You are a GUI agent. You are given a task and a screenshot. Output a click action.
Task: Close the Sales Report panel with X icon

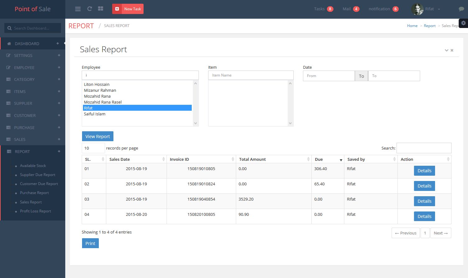coord(452,50)
